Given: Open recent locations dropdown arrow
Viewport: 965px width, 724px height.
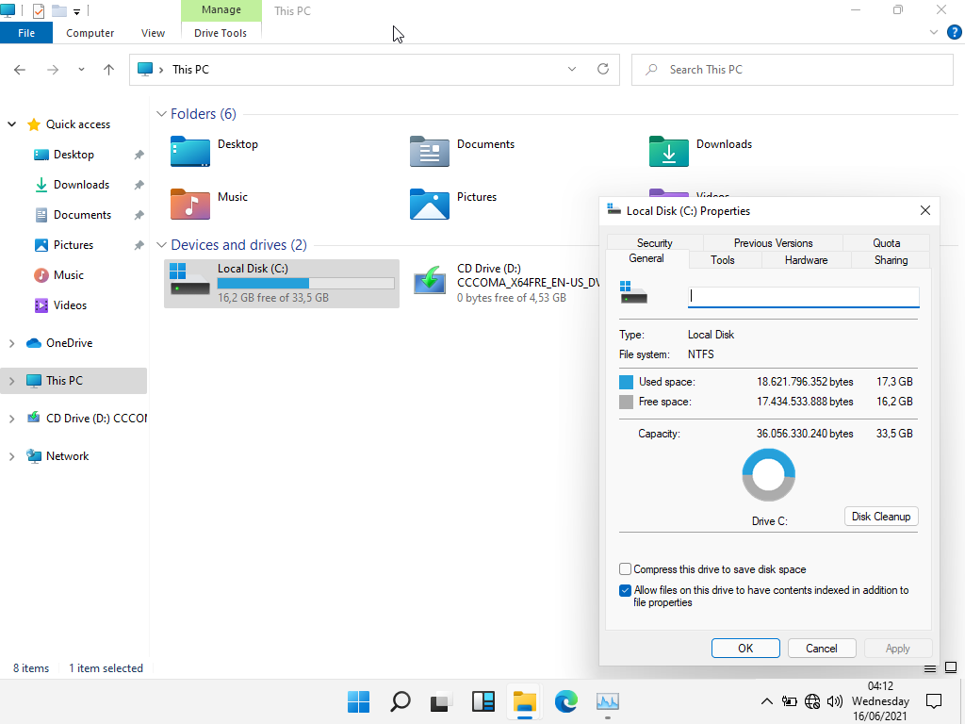Looking at the screenshot, I should click(x=81, y=70).
